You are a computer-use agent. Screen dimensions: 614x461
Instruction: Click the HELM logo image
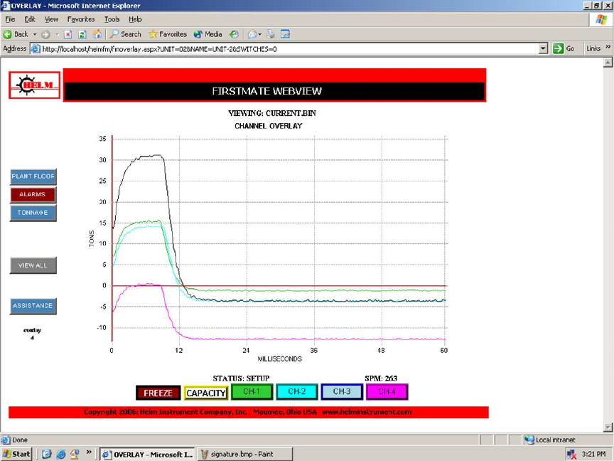34,85
